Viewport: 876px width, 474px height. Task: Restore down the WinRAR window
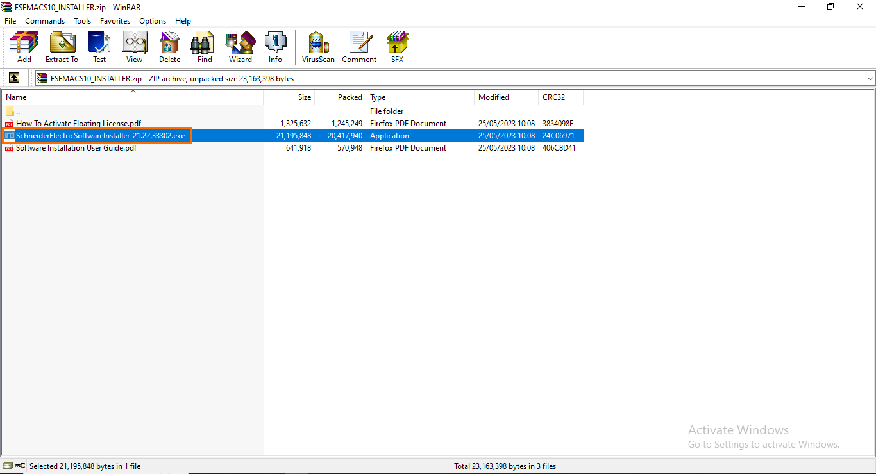pyautogui.click(x=830, y=6)
